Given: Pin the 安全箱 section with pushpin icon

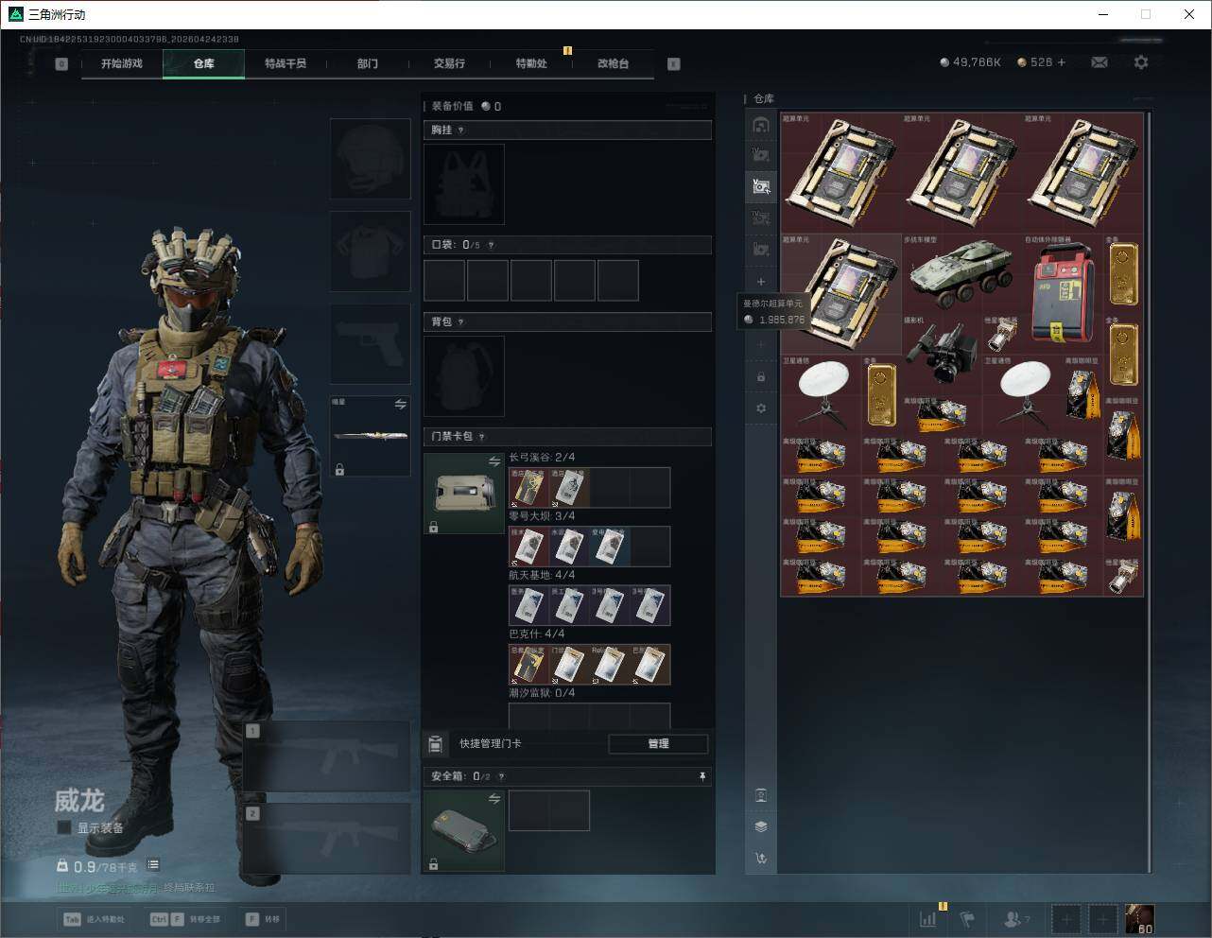Looking at the screenshot, I should (701, 776).
